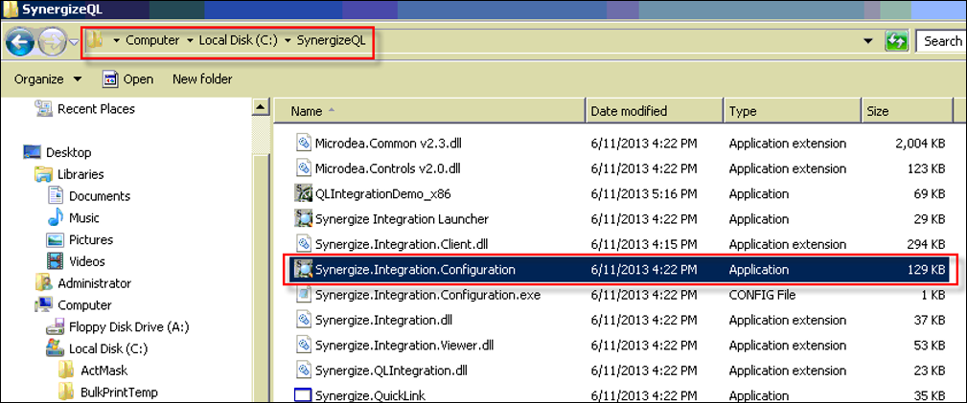
Task: Select Recent Places in the navigation pane
Action: (96, 108)
